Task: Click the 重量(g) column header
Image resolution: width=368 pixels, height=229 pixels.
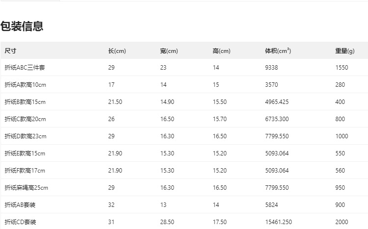Action: coord(345,51)
